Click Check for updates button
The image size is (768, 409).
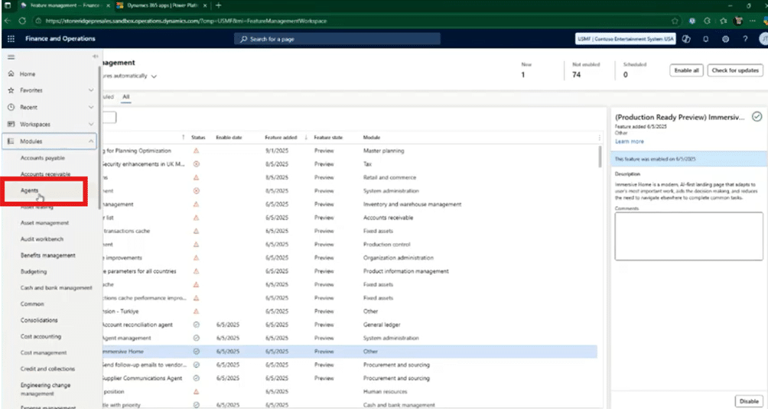[x=735, y=70]
